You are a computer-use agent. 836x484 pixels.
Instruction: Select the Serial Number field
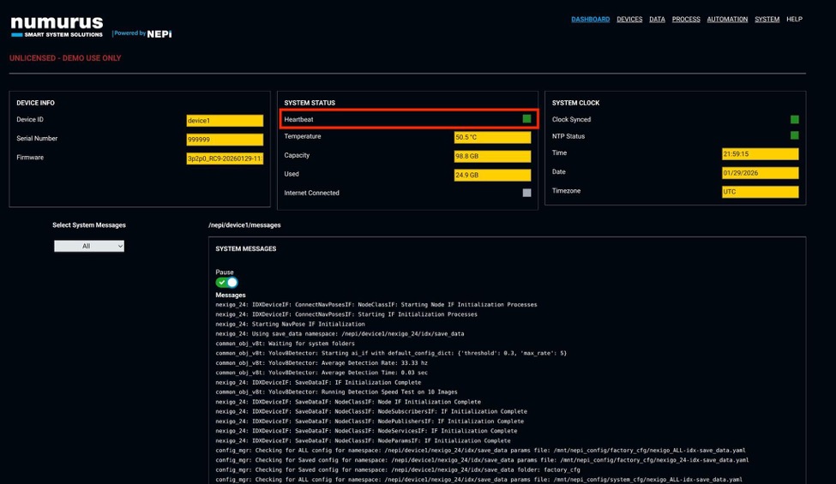pyautogui.click(x=225, y=139)
